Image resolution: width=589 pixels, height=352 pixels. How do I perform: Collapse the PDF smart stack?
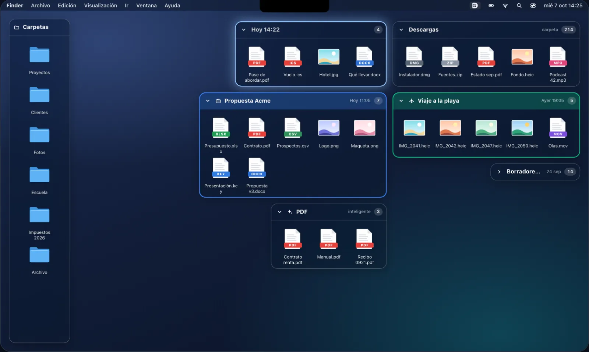pyautogui.click(x=280, y=212)
